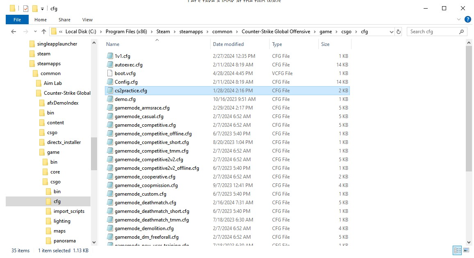Expand the Steam breadcrumb arrow
The image size is (474, 258).
pyautogui.click(x=175, y=32)
